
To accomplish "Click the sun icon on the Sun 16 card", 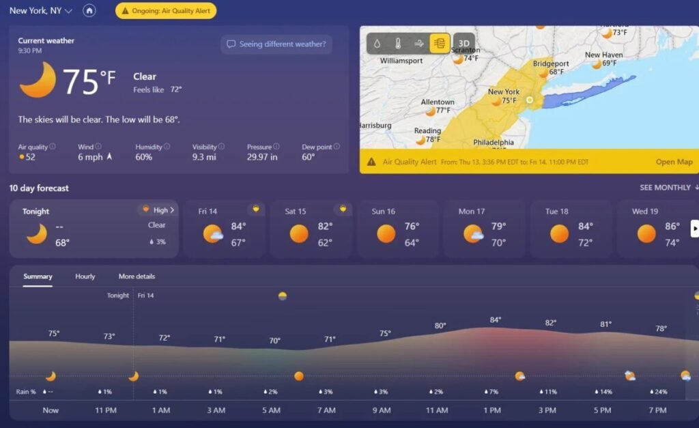I will click(386, 234).
